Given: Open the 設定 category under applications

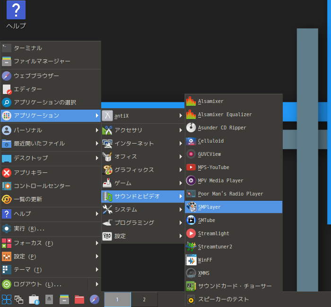Looking at the screenshot, I should 143,236.
